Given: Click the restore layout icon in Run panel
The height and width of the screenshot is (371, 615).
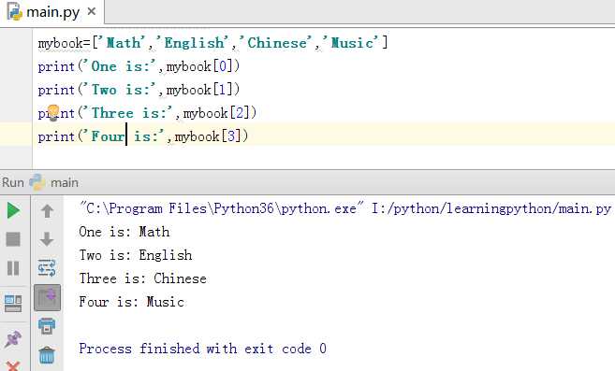Looking at the screenshot, I should click(x=13, y=303).
